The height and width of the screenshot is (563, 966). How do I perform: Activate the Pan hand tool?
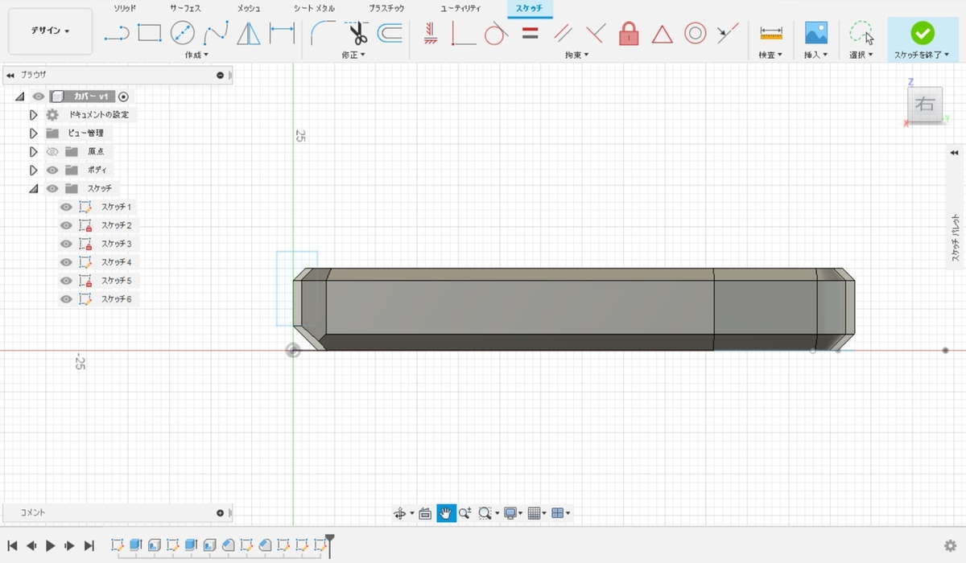[x=446, y=513]
